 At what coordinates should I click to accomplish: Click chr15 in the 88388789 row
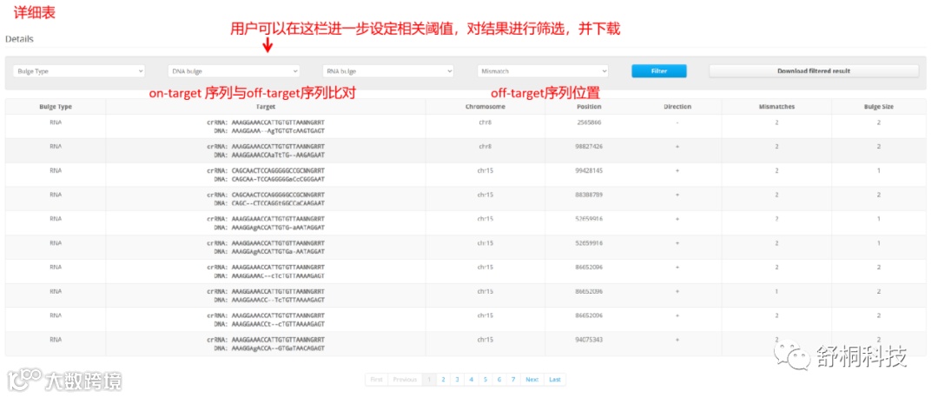point(486,195)
